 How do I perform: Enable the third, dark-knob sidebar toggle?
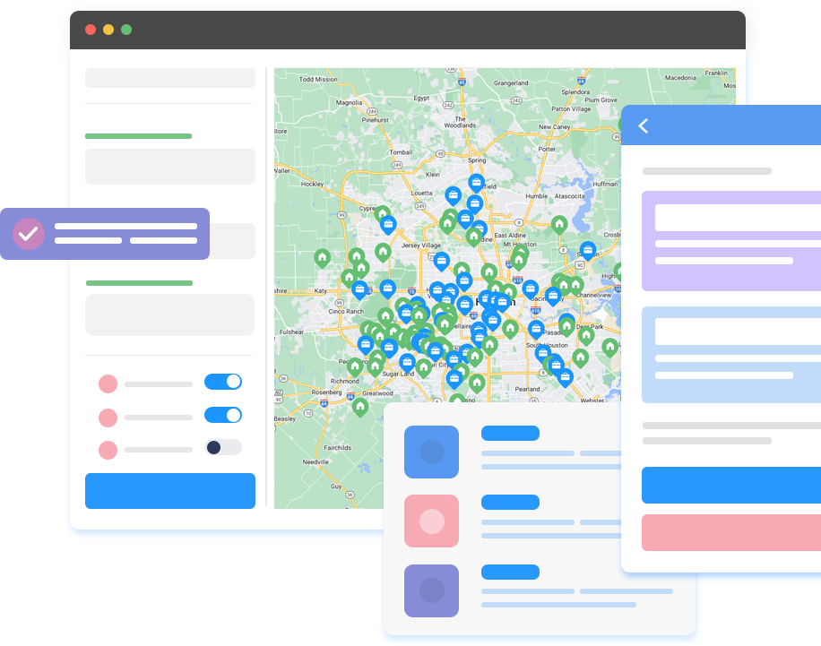223,447
